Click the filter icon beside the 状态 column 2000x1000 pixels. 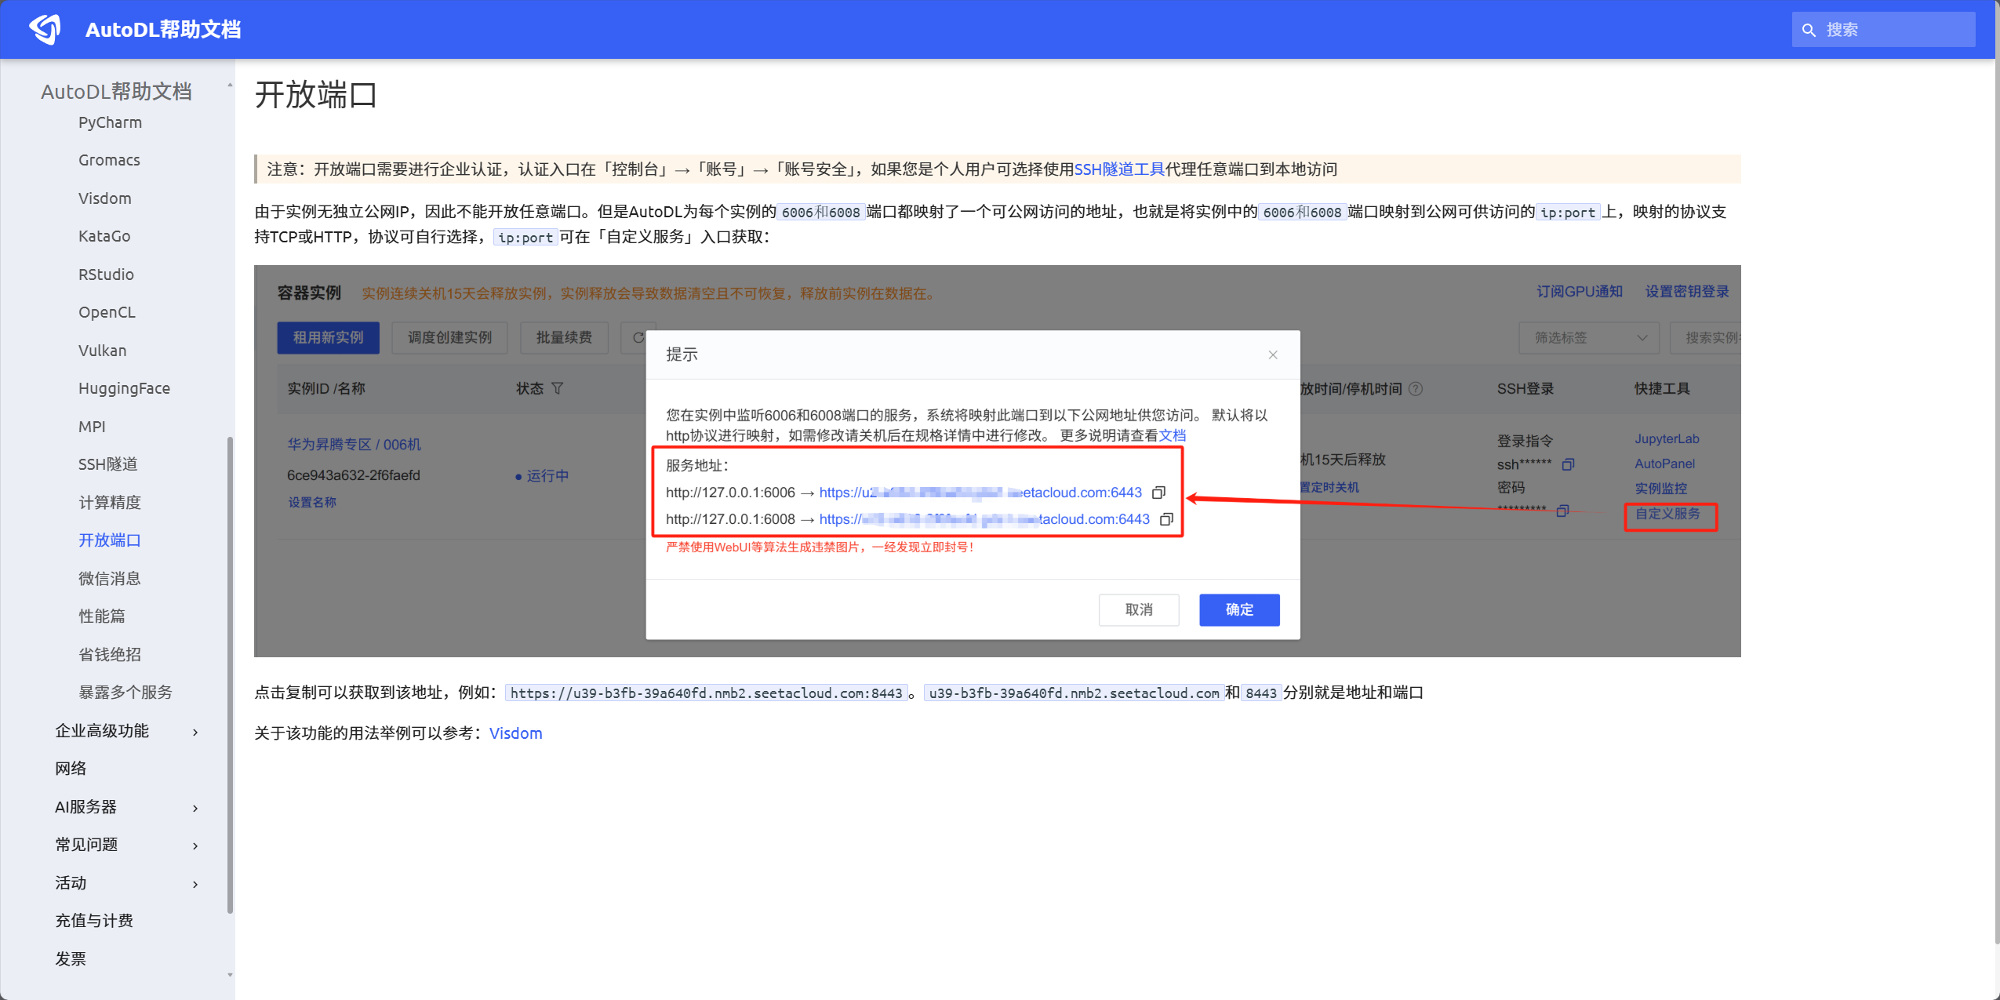pyautogui.click(x=558, y=388)
